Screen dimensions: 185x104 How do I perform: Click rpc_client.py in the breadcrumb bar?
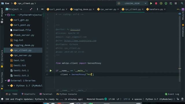coord(24,3)
